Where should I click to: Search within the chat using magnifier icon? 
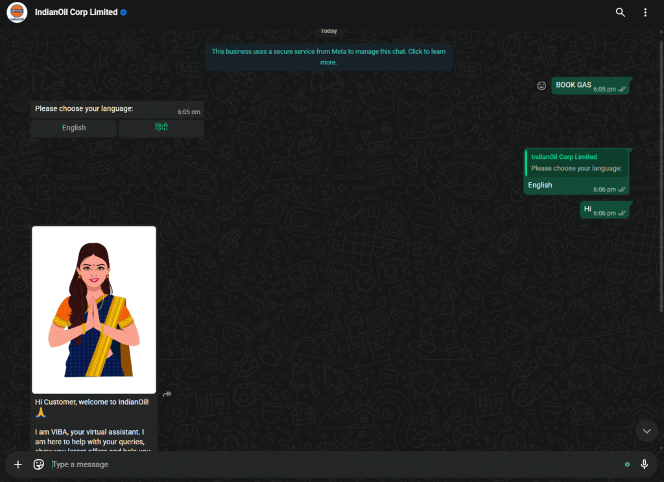(620, 12)
